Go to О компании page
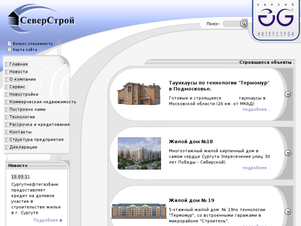Image resolution: width=301 pixels, height=226 pixels. coord(23,79)
